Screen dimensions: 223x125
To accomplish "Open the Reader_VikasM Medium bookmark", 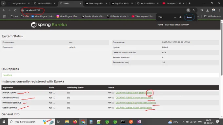I will click(x=93, y=16).
